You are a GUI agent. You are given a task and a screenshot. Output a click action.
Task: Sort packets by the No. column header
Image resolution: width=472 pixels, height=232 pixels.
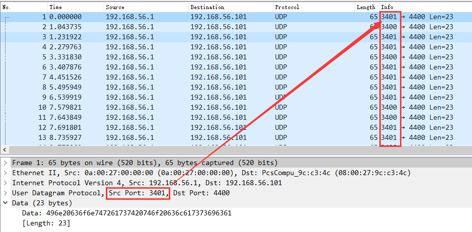[24, 7]
